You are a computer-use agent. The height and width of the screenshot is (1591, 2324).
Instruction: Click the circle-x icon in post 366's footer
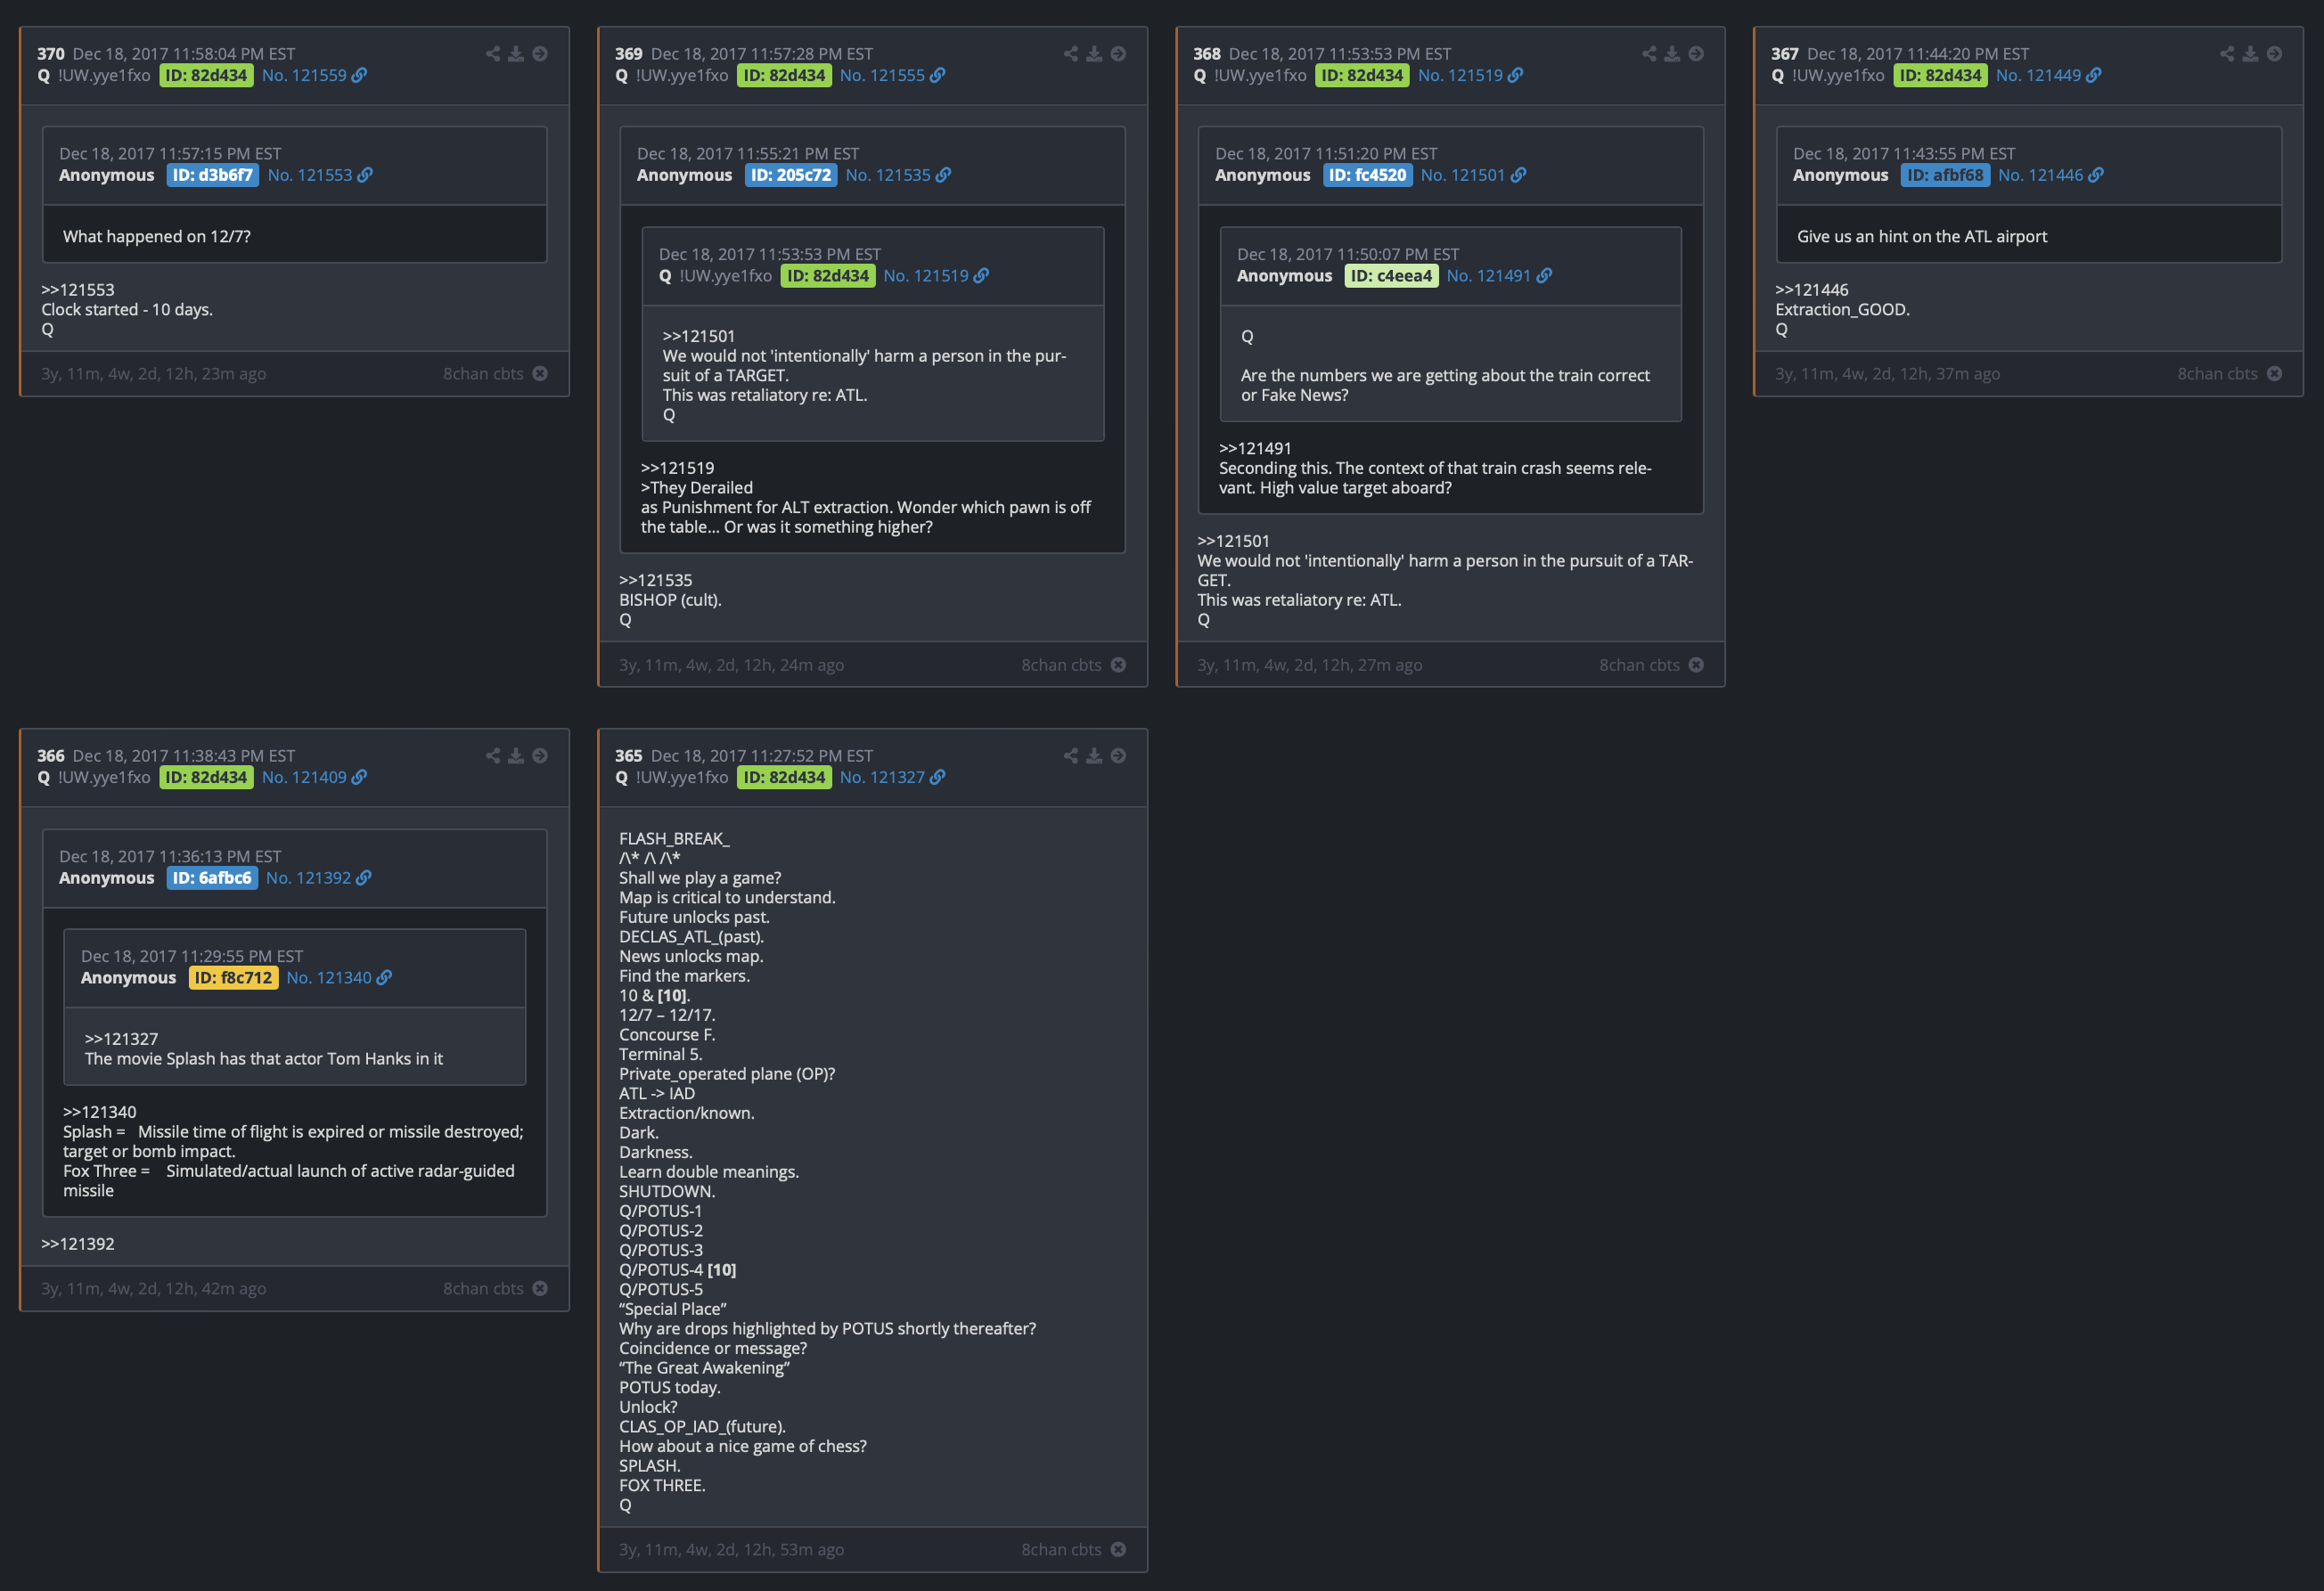(540, 1288)
